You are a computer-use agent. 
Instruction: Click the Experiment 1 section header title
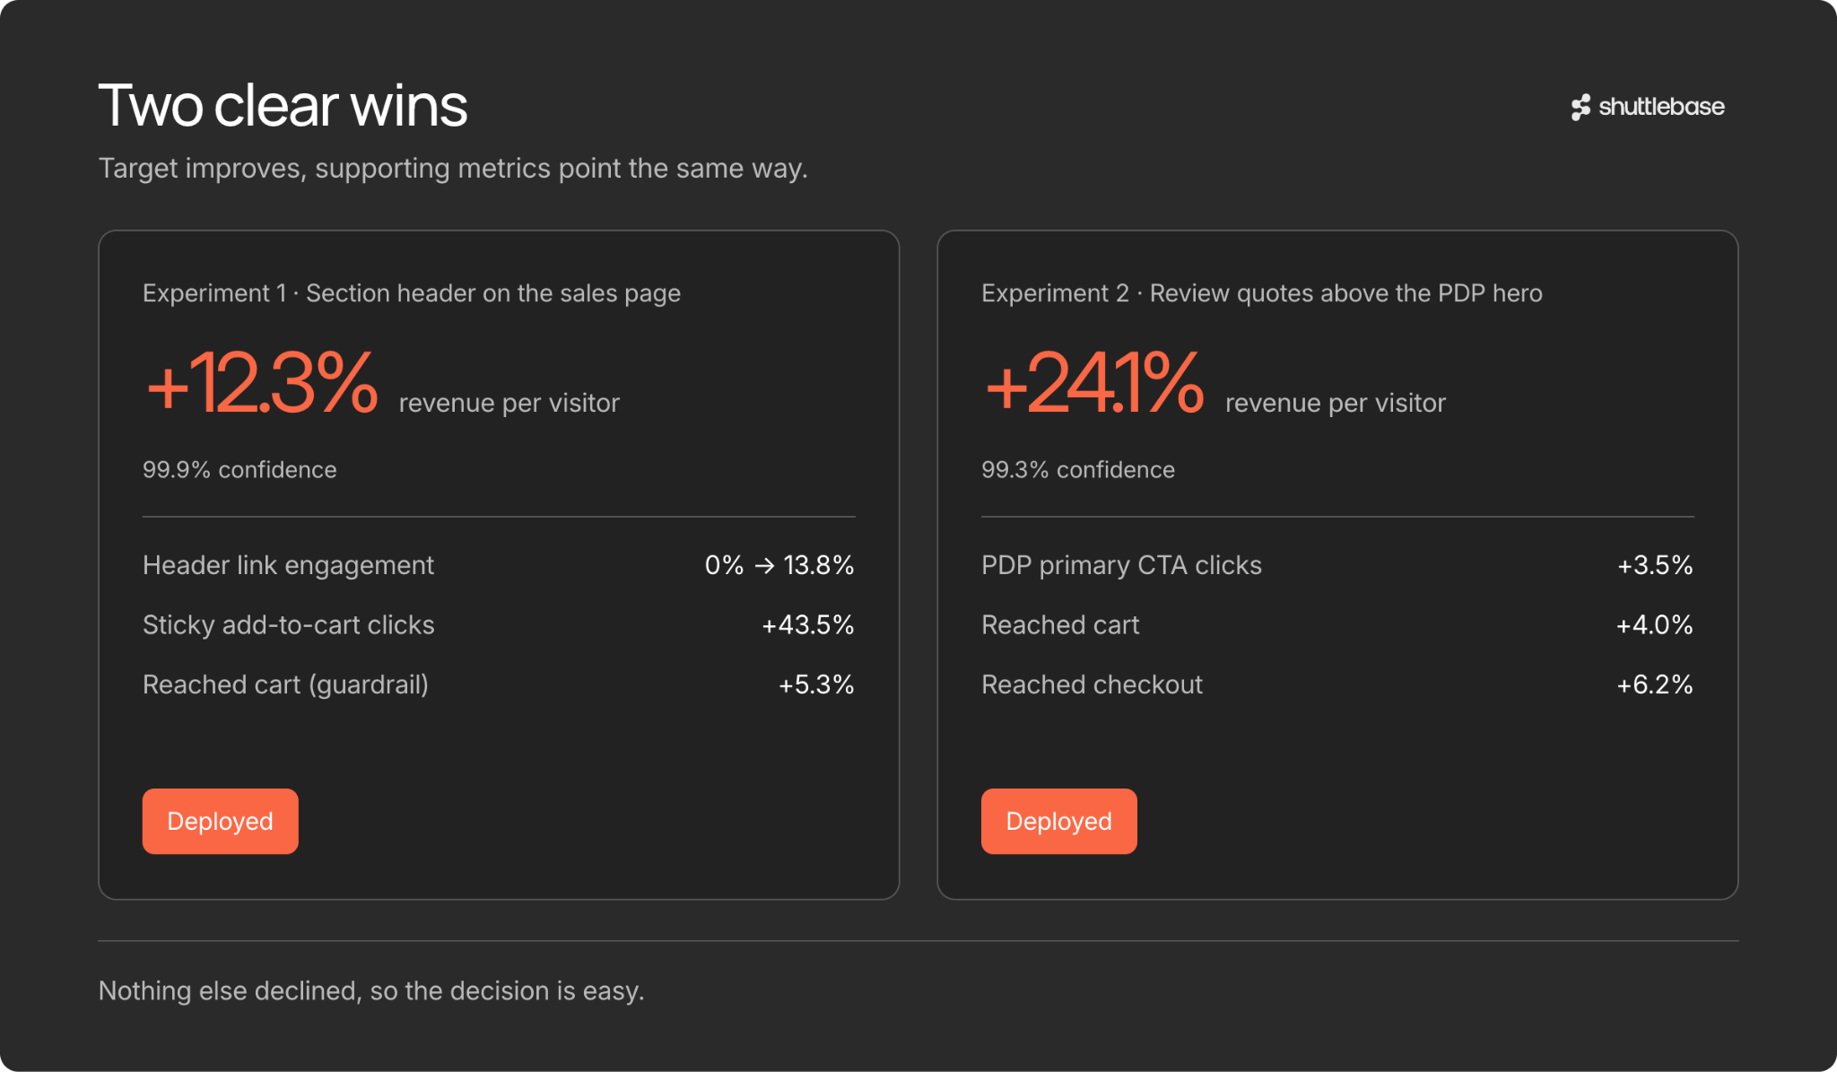pos(412,293)
